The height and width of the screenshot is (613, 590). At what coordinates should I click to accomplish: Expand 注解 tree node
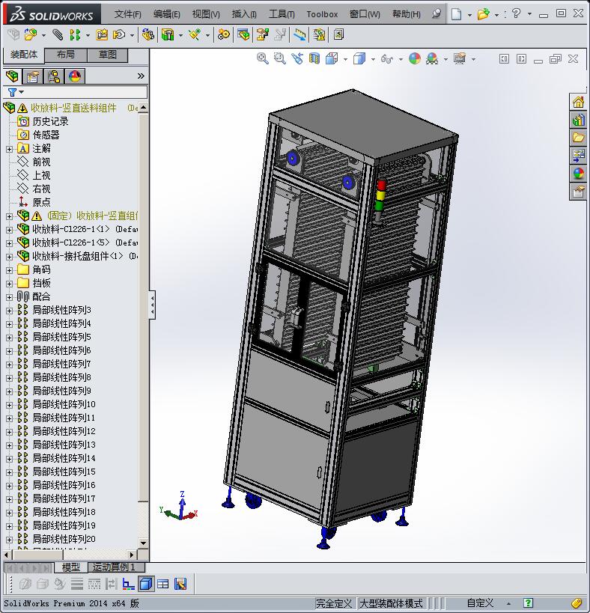click(10, 148)
